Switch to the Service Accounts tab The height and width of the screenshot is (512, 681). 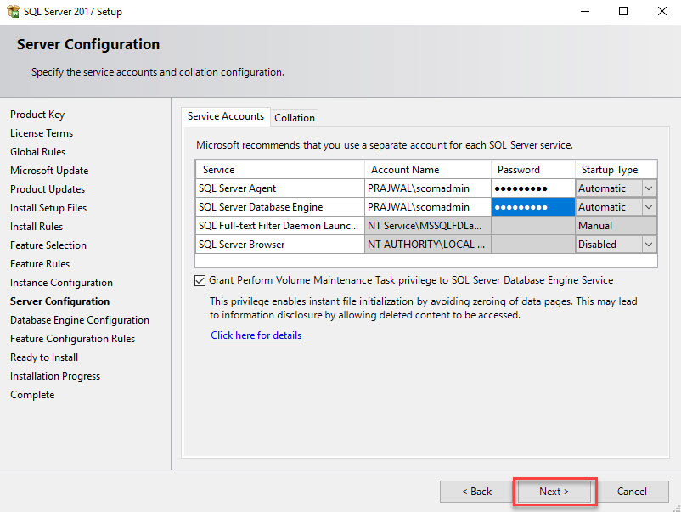(x=226, y=116)
